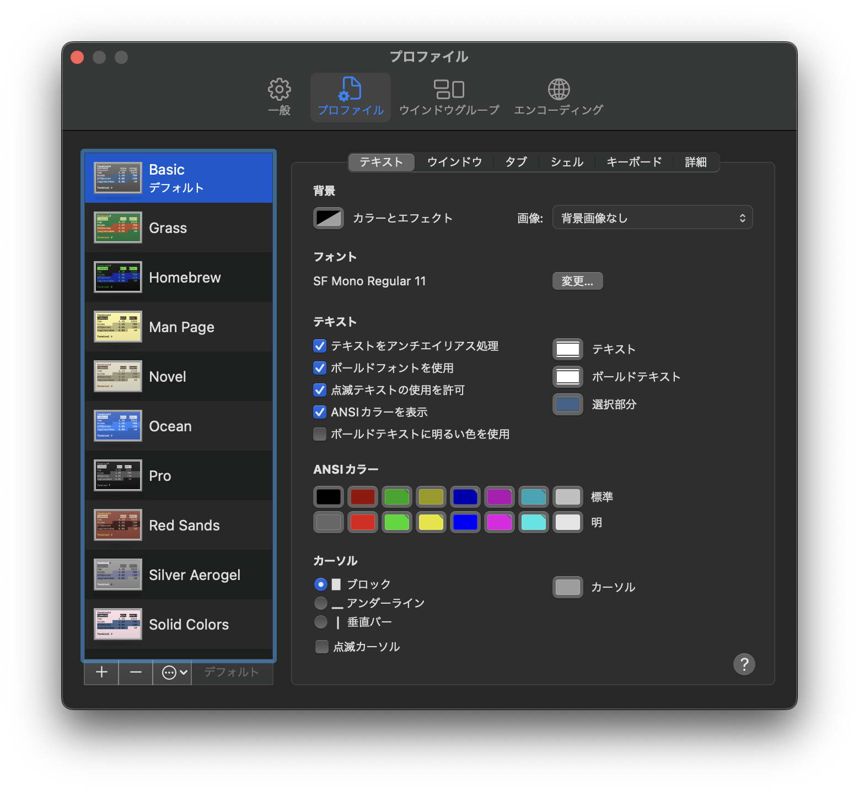Click the 変更... font button
The width and height of the screenshot is (859, 791).
[x=577, y=281]
